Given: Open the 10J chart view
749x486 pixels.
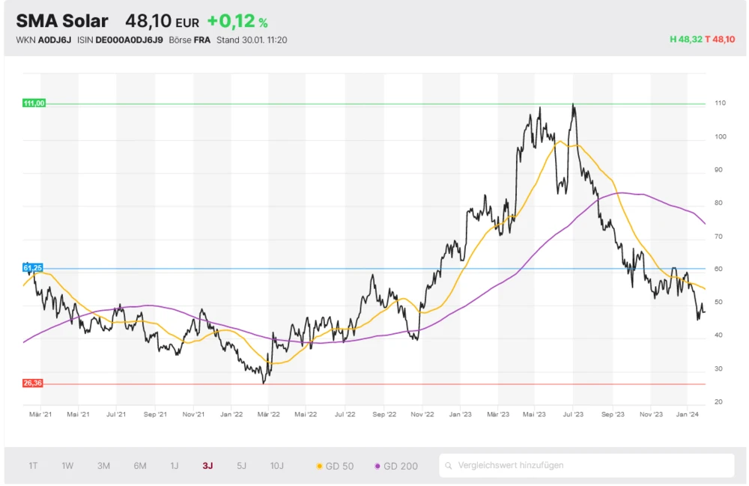Looking at the screenshot, I should 277,466.
